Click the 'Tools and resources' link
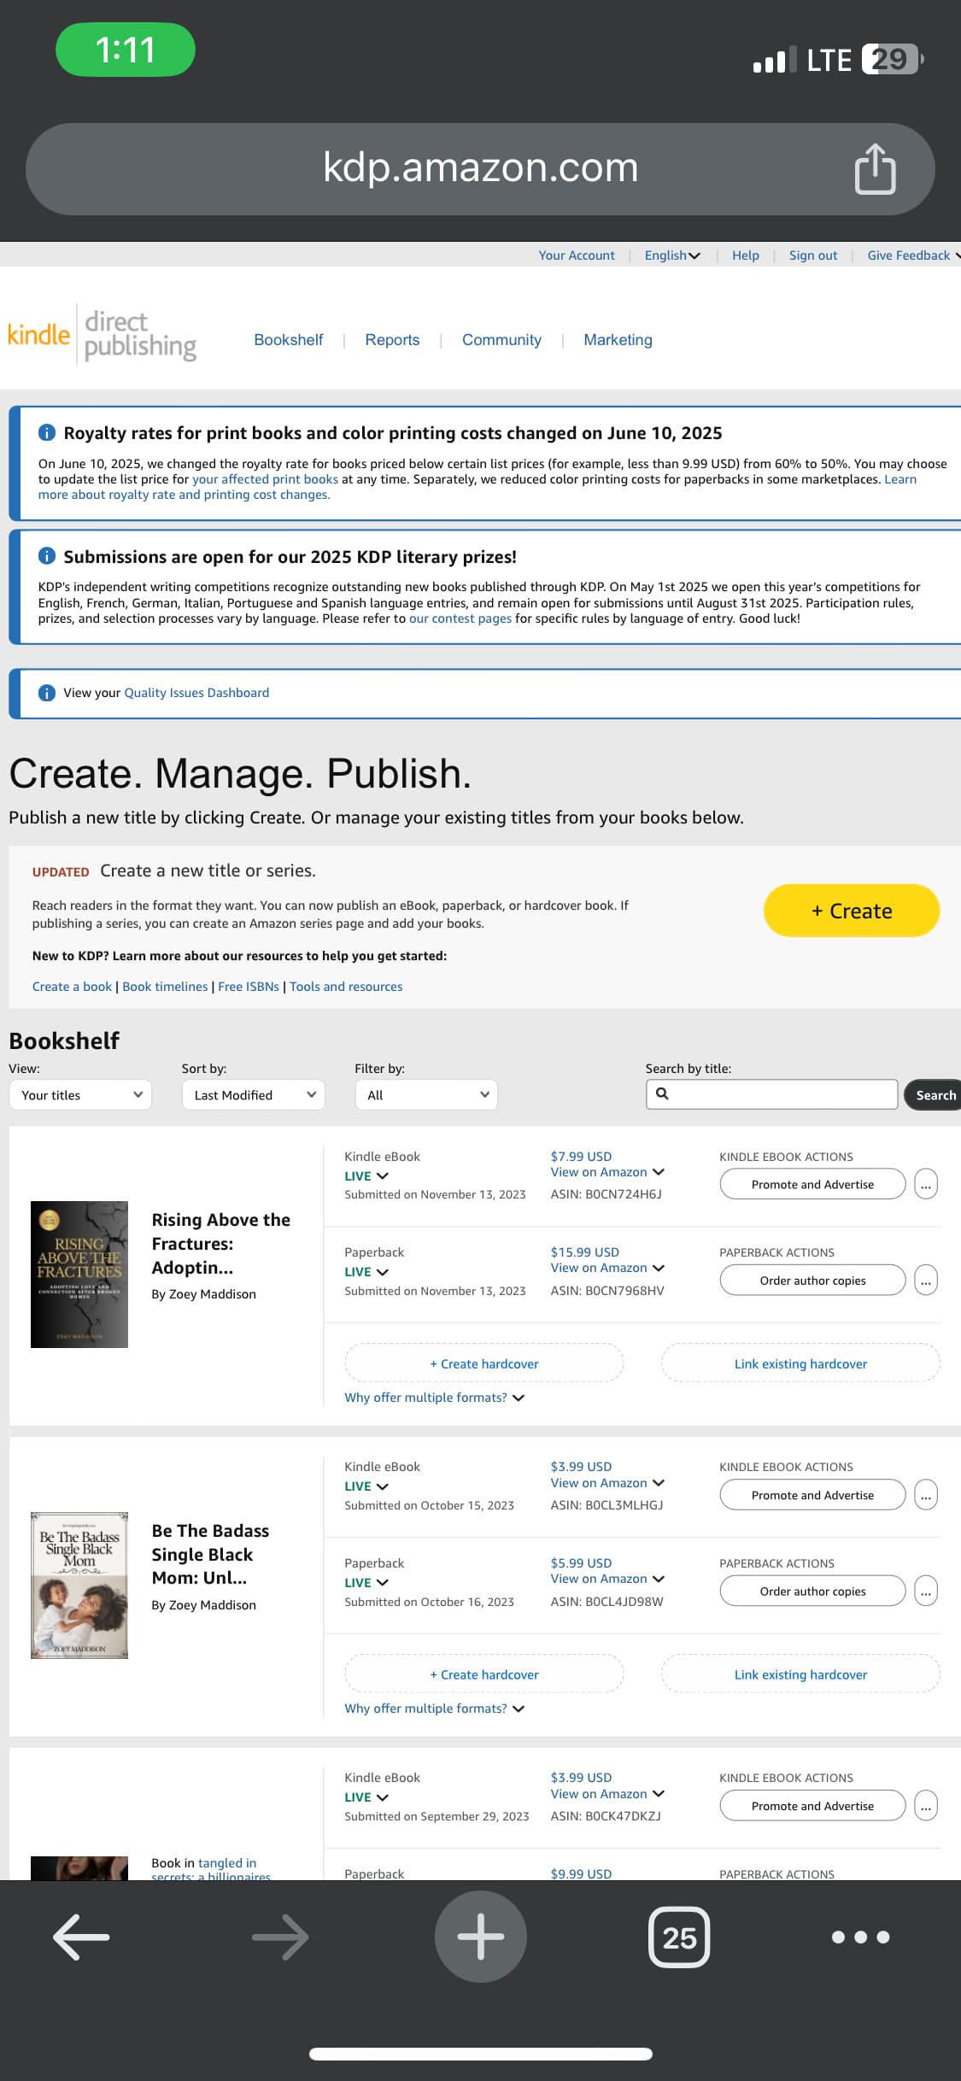Screen dimensions: 961x2081 [x=346, y=987]
